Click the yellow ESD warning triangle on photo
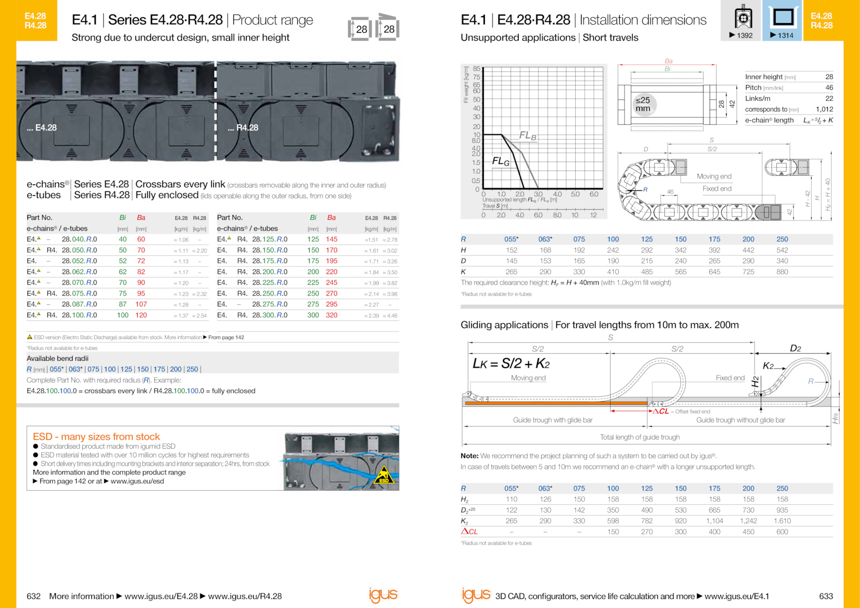The height and width of the screenshot is (608, 860). tap(384, 475)
